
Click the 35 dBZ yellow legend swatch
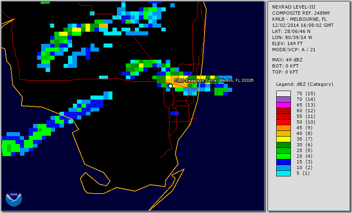(284, 139)
